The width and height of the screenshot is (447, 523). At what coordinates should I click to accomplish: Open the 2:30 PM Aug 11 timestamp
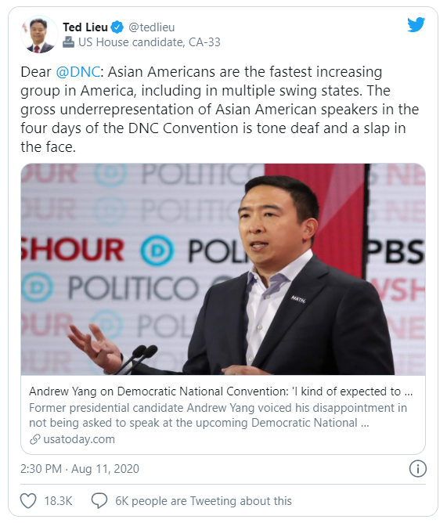tap(80, 469)
